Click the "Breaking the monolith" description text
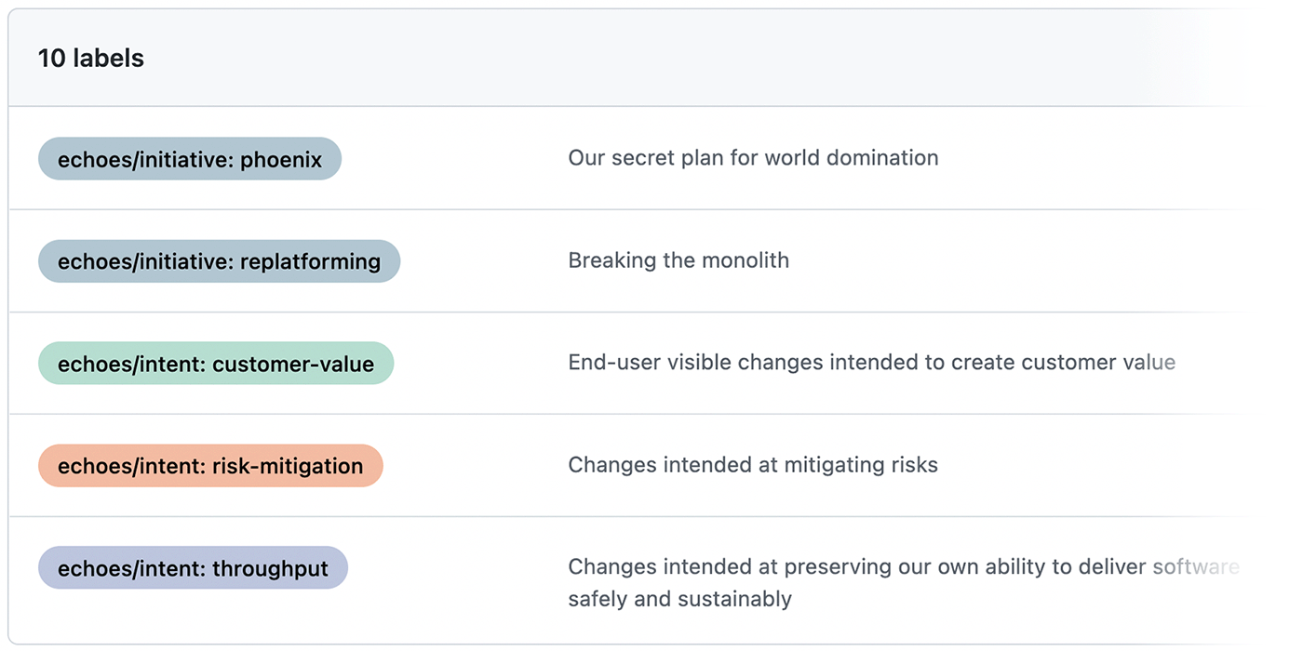The height and width of the screenshot is (651, 1303). click(x=678, y=260)
